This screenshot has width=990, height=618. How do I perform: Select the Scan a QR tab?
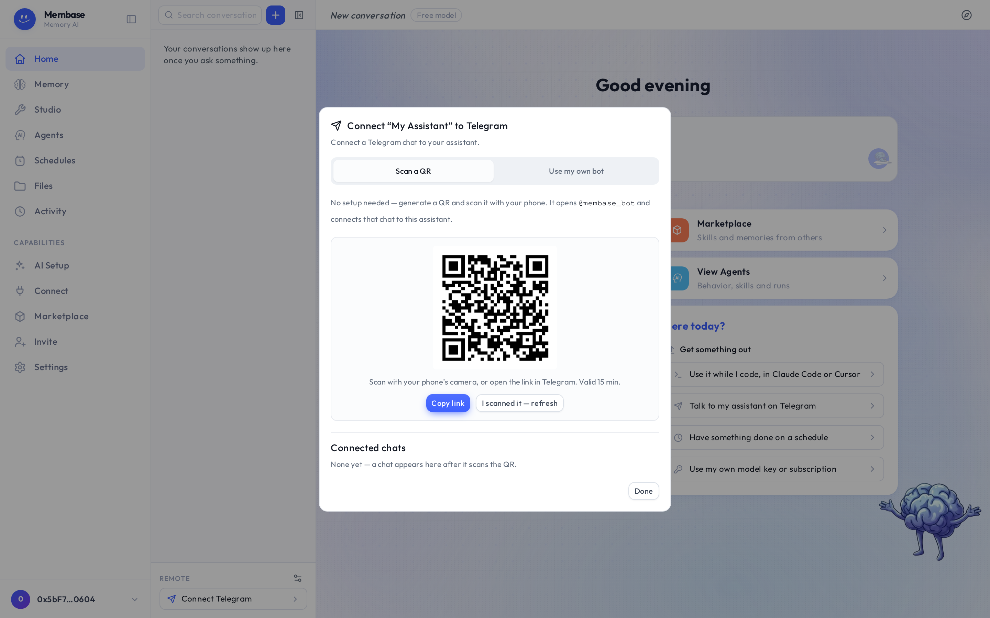point(413,171)
